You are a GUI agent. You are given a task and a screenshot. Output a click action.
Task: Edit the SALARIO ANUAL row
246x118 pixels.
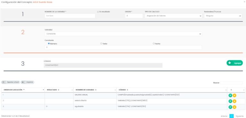tap(230, 95)
